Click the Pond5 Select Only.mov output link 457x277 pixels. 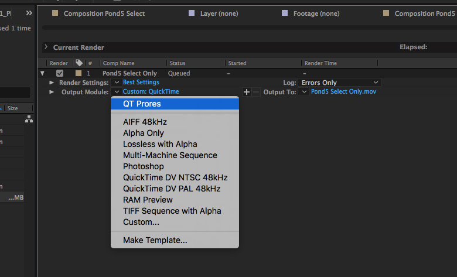[x=344, y=92]
